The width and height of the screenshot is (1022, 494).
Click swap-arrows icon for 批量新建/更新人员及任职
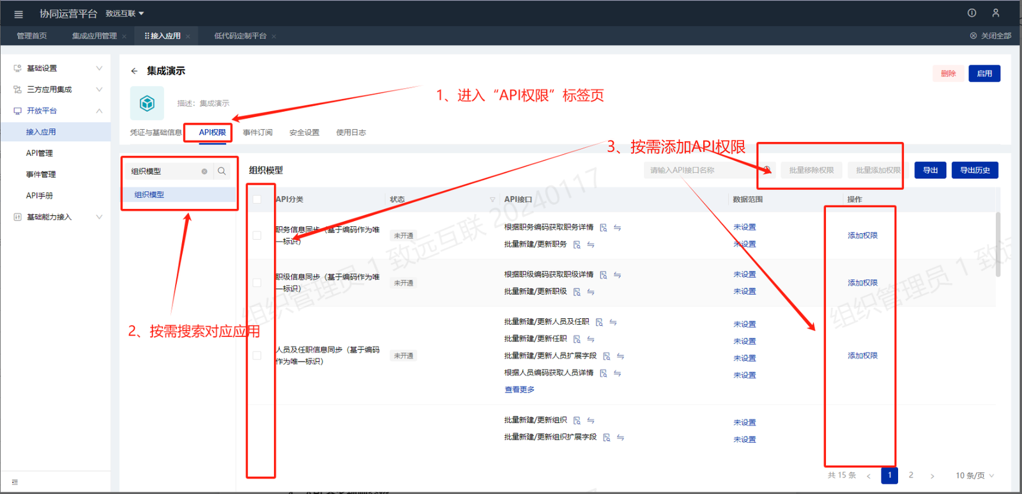coord(613,322)
